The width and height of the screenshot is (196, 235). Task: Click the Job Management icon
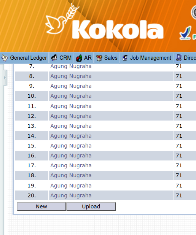coord(125,58)
